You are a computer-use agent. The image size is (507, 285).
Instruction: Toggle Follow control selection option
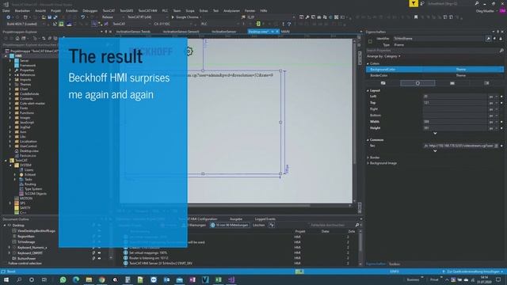click(25, 264)
